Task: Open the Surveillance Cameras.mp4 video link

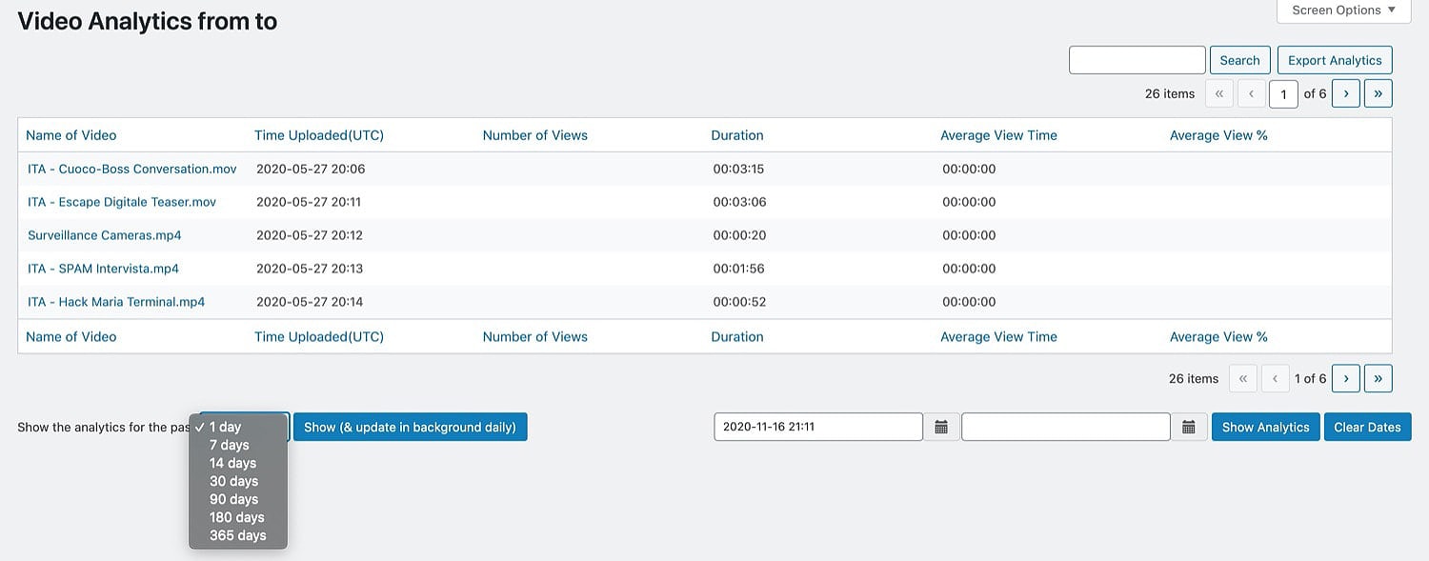Action: pyautogui.click(x=105, y=235)
